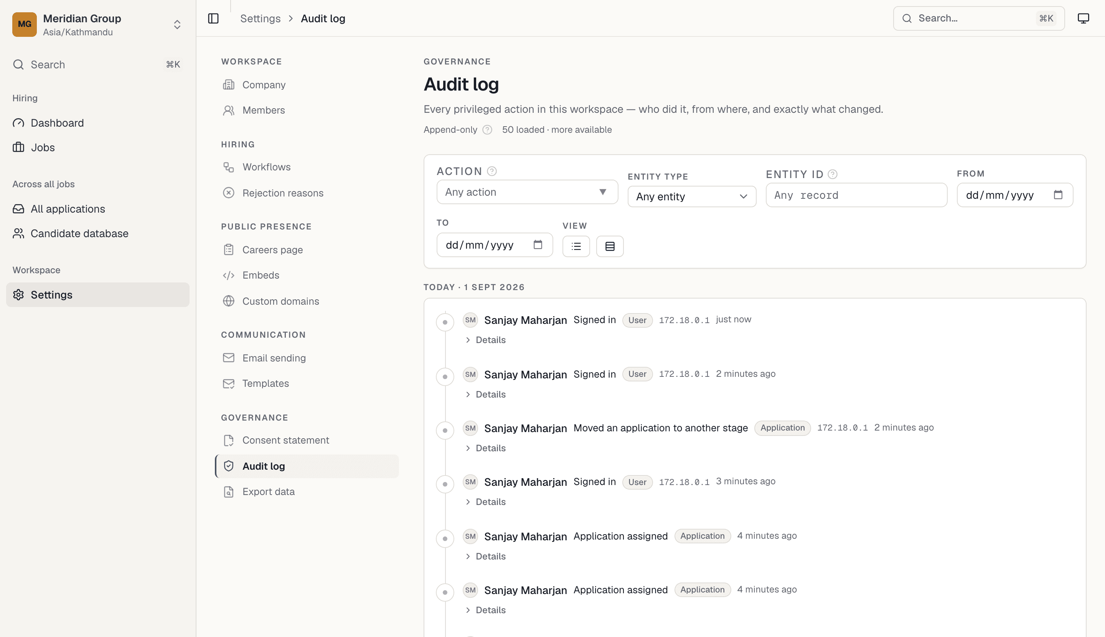Click the Candidate database people icon
This screenshot has height=637, width=1105.
18,233
